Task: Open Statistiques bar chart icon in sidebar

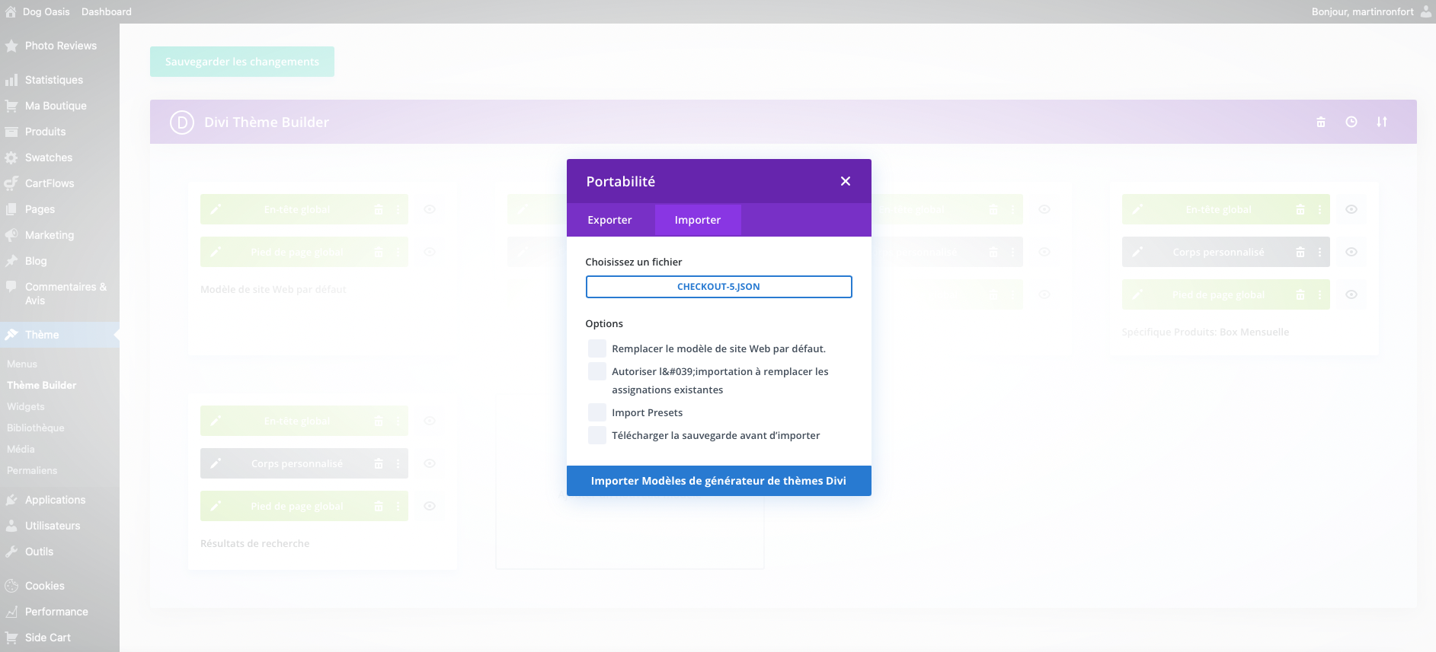Action: coord(11,80)
